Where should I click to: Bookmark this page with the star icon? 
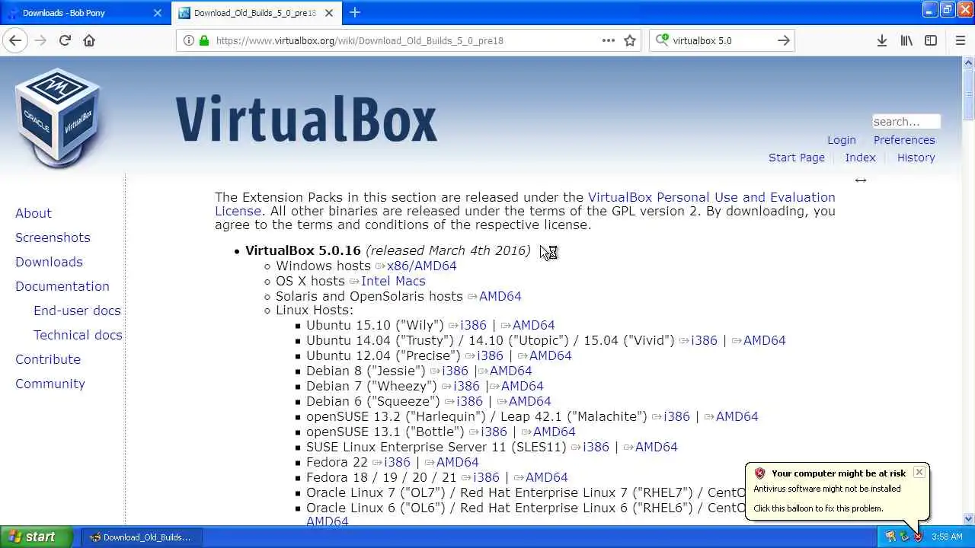630,40
